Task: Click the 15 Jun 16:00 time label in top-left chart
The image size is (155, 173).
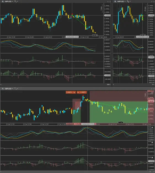Action: coord(29,37)
